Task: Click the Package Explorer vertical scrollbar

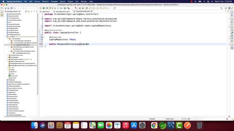Action: (38, 54)
